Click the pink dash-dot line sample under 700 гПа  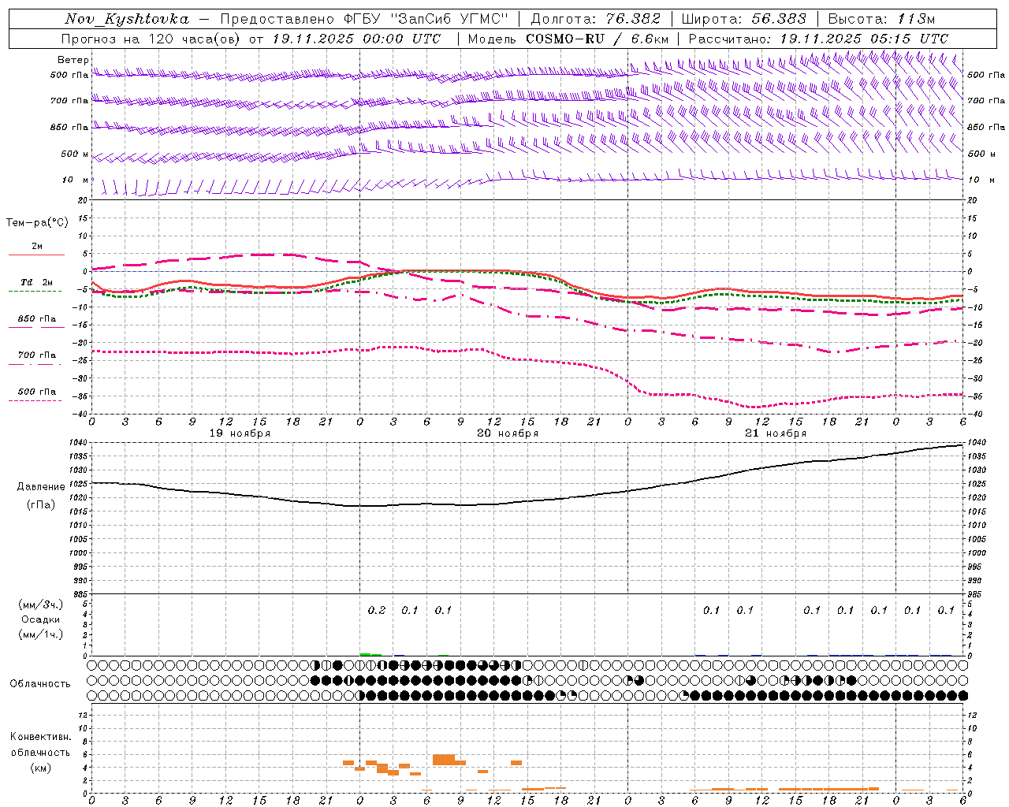tap(35, 364)
